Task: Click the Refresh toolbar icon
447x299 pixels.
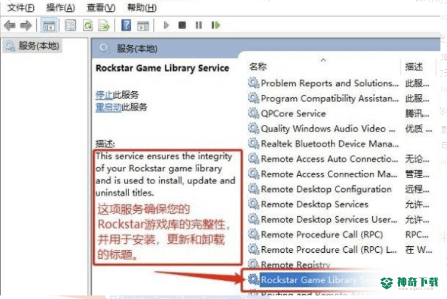Action: (88, 25)
